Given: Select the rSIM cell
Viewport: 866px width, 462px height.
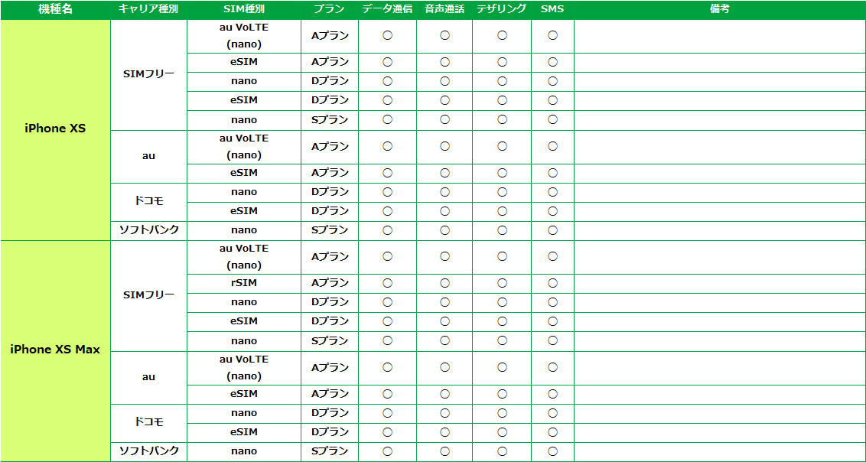Looking at the screenshot, I should 244,283.
